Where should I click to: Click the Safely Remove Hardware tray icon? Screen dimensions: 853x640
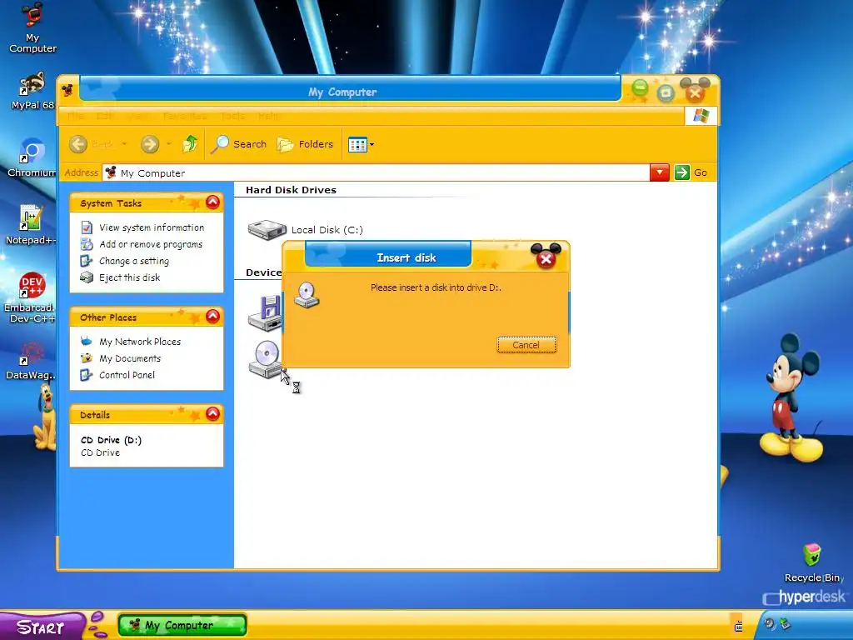[x=785, y=623]
